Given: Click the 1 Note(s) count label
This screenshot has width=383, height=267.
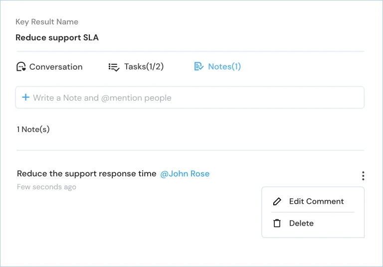Looking at the screenshot, I should pyautogui.click(x=33, y=130).
